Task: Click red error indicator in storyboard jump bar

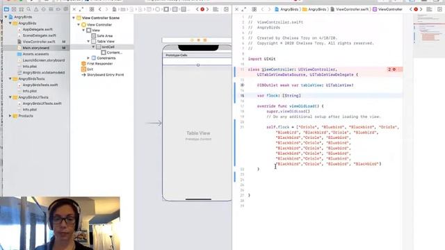Action: point(202,9)
